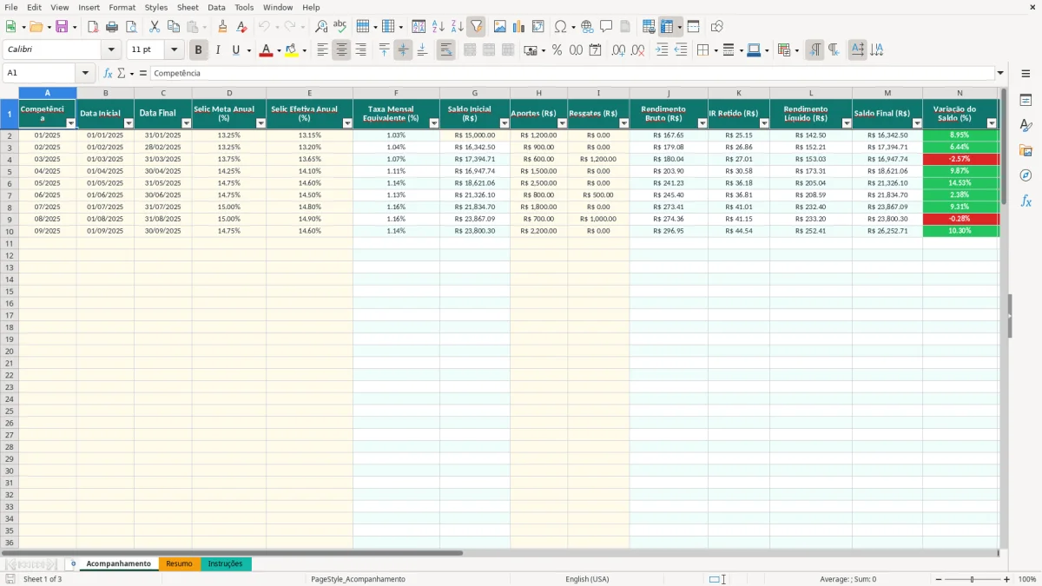This screenshot has height=586, width=1042.
Task: Toggle Underline formatting
Action: (235, 50)
